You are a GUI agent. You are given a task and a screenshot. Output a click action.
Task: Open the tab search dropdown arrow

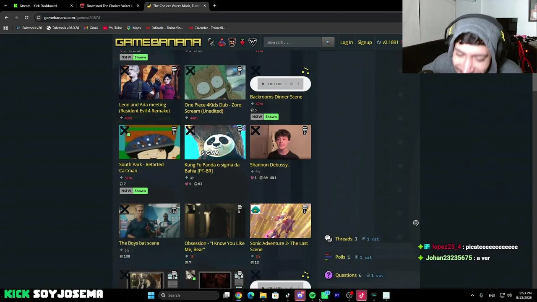click(x=5, y=6)
